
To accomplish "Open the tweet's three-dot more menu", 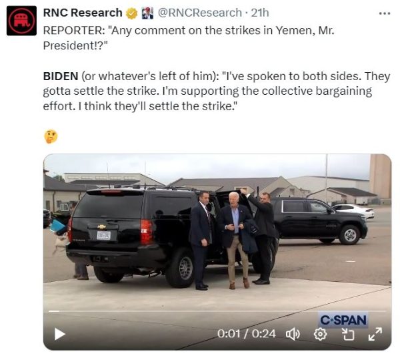I will (385, 13).
